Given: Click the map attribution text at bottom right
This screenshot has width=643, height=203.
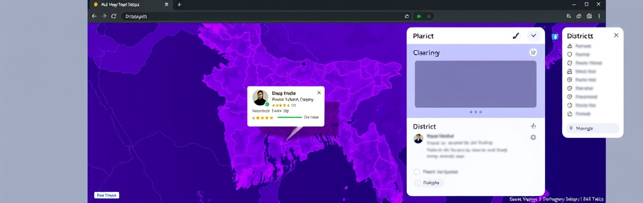Looking at the screenshot, I should [x=557, y=199].
